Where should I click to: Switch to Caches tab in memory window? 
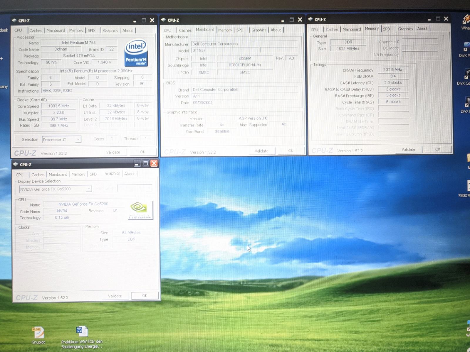pos(332,29)
